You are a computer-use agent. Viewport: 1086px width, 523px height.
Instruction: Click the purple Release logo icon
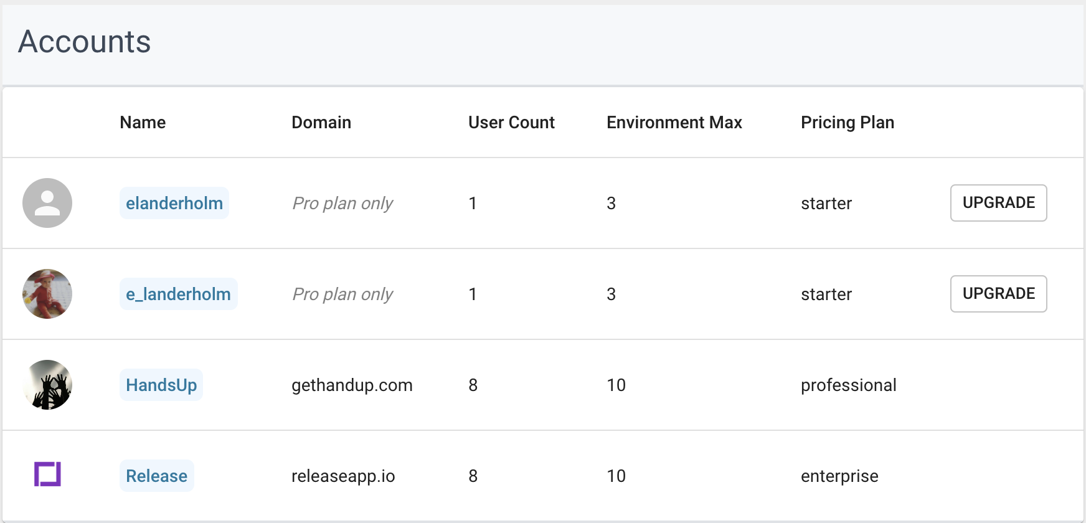47,474
